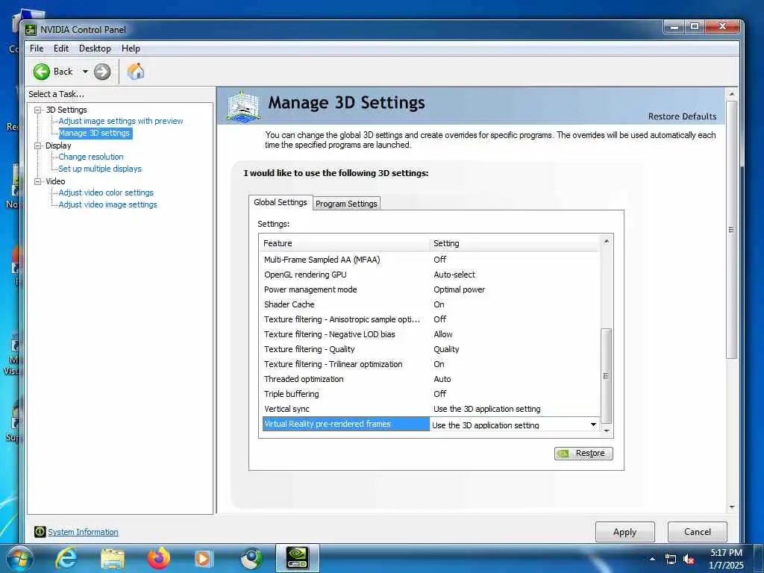Open the Back history dropdown arrow

tap(85, 72)
